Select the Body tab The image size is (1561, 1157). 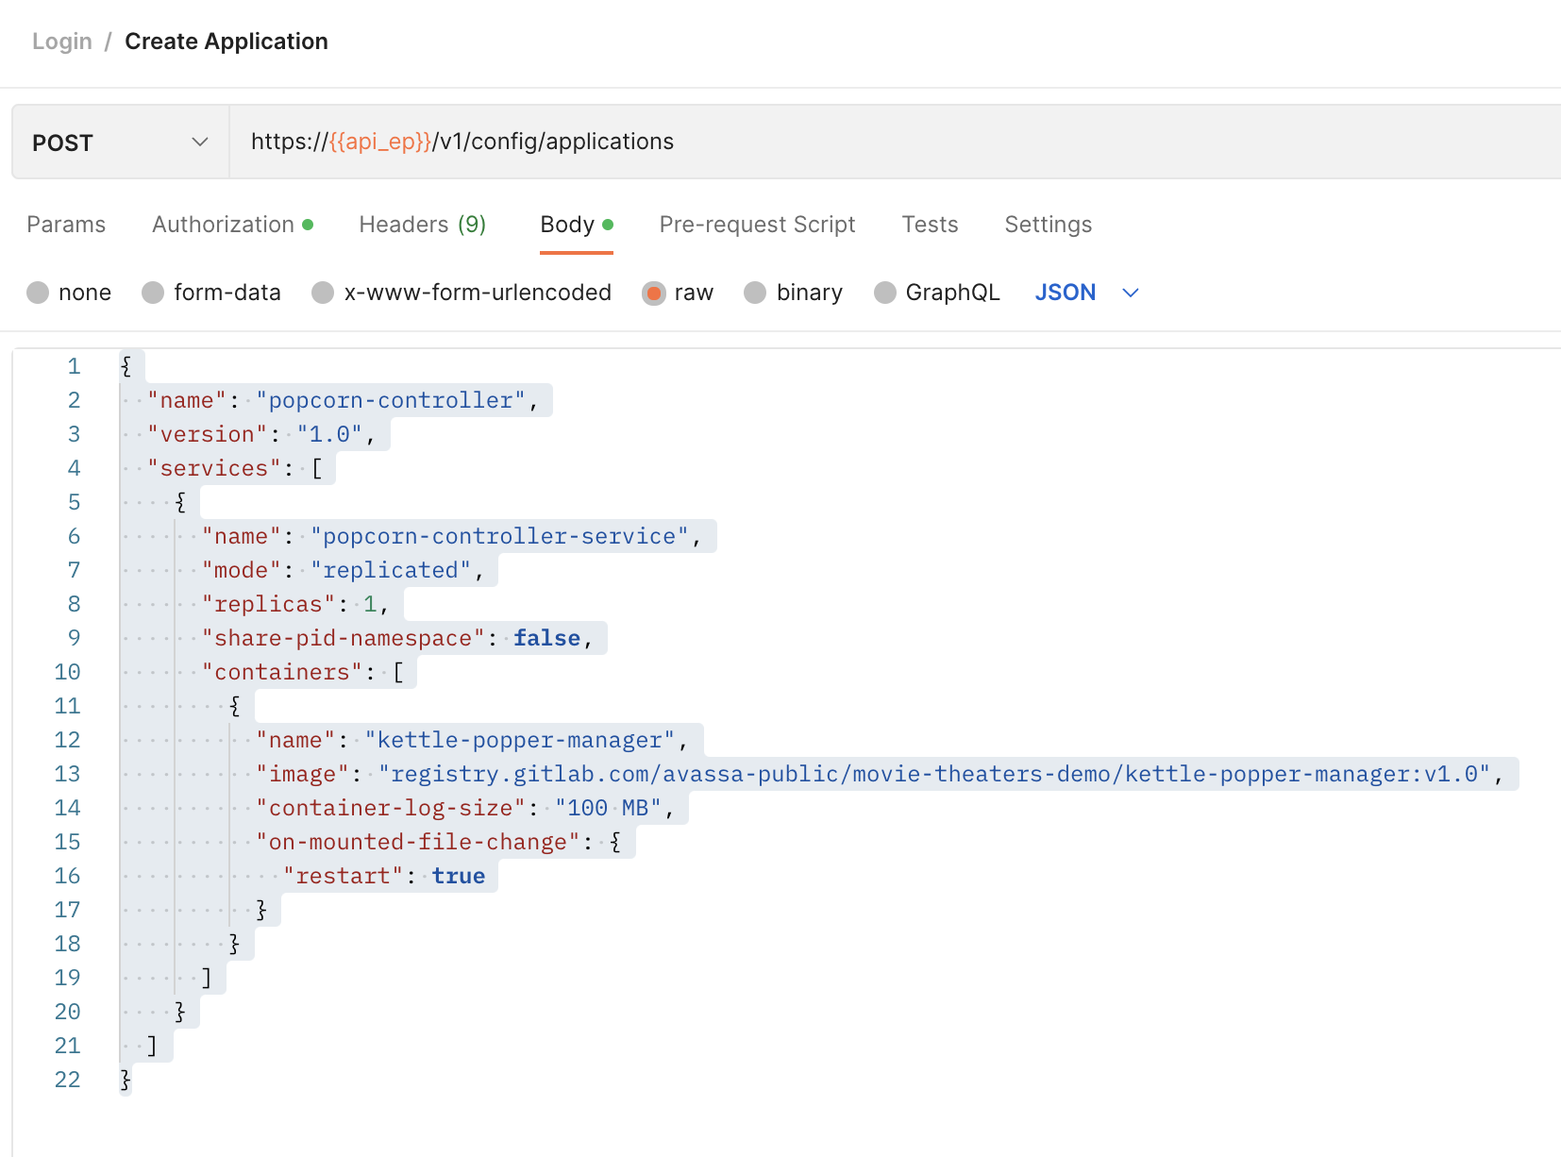577,225
